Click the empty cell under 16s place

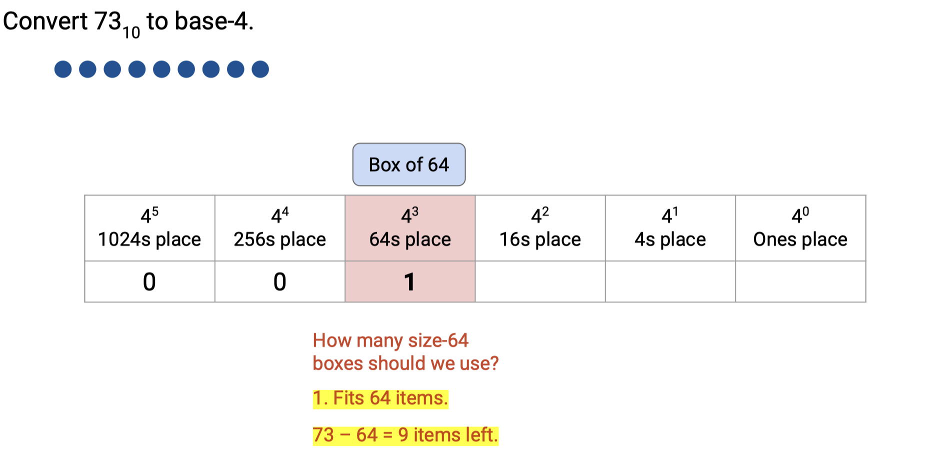tap(540, 281)
